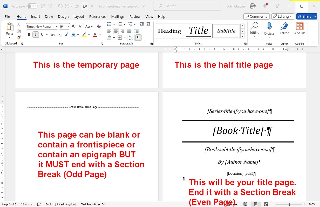Click the Clear All Formatting icon
Viewport: 320px width, 207px height.
tap(99, 26)
